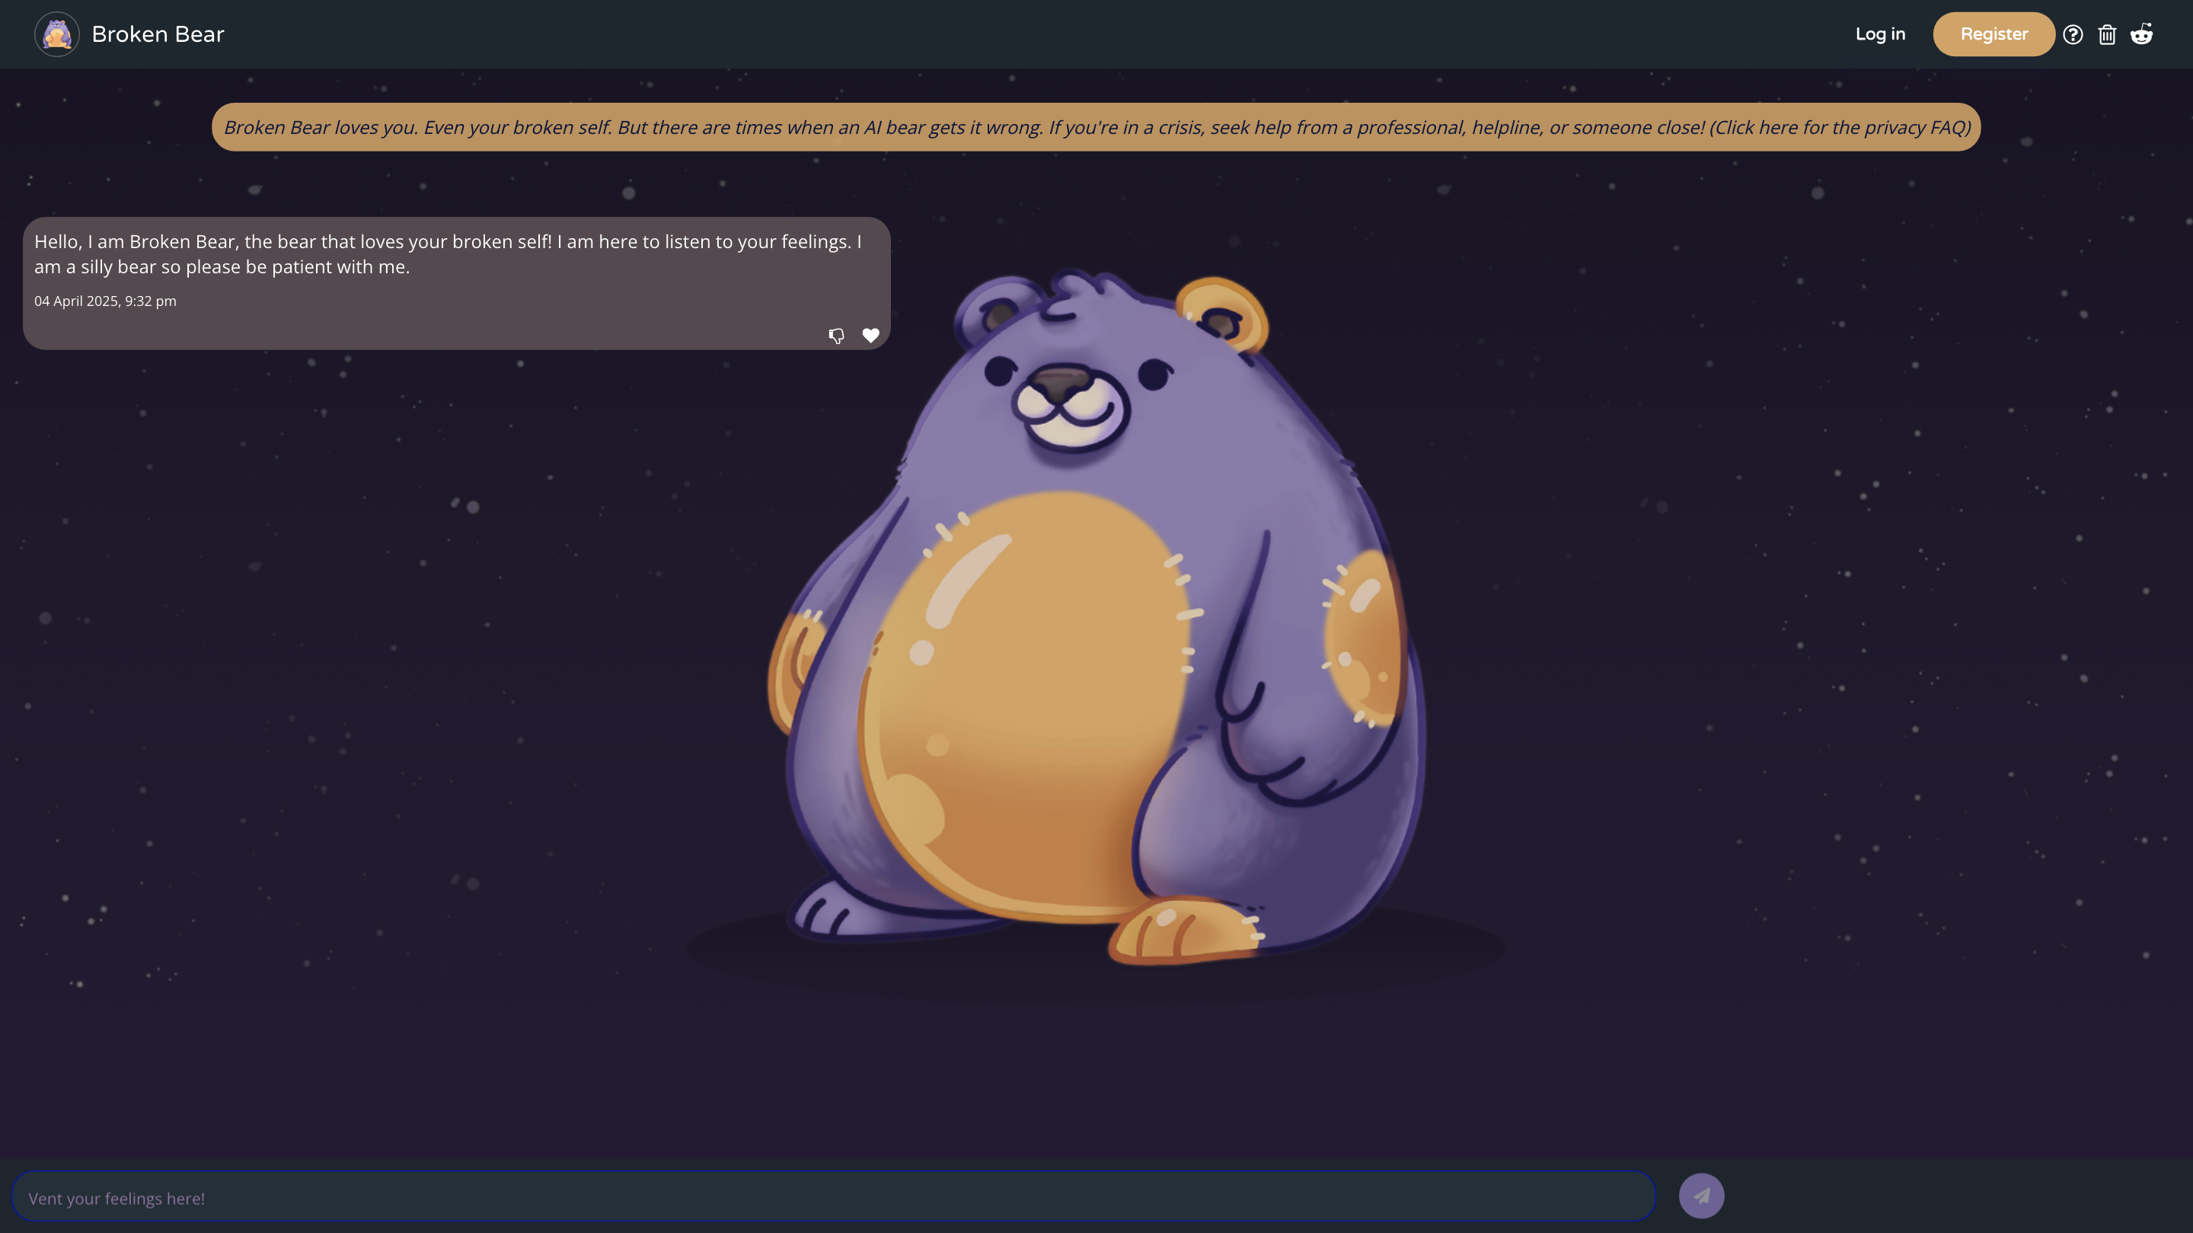This screenshot has height=1233, width=2193.
Task: Toggle the thumbs-down feedback on the message
Action: 837,335
